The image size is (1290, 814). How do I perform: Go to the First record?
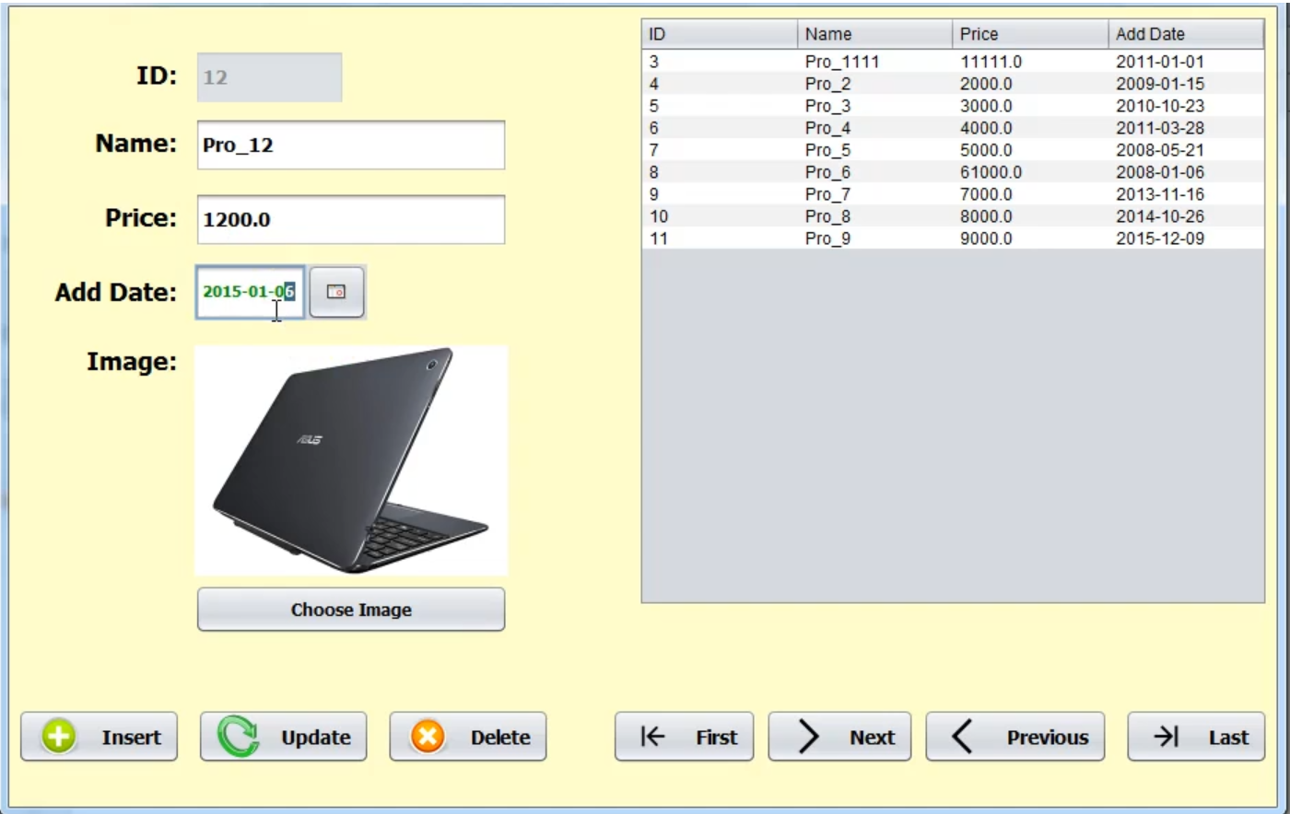tap(685, 737)
